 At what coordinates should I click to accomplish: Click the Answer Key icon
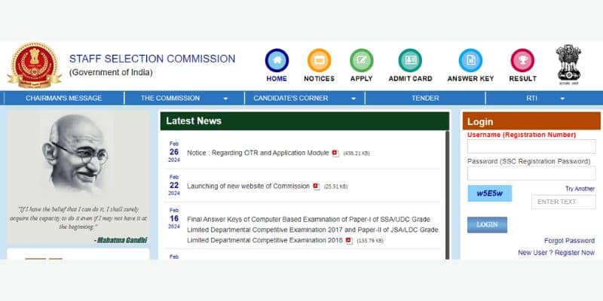point(470,61)
